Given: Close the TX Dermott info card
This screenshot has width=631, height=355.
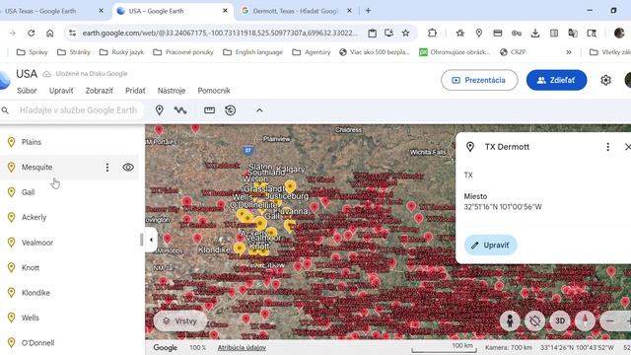Looking at the screenshot, I should (627, 147).
